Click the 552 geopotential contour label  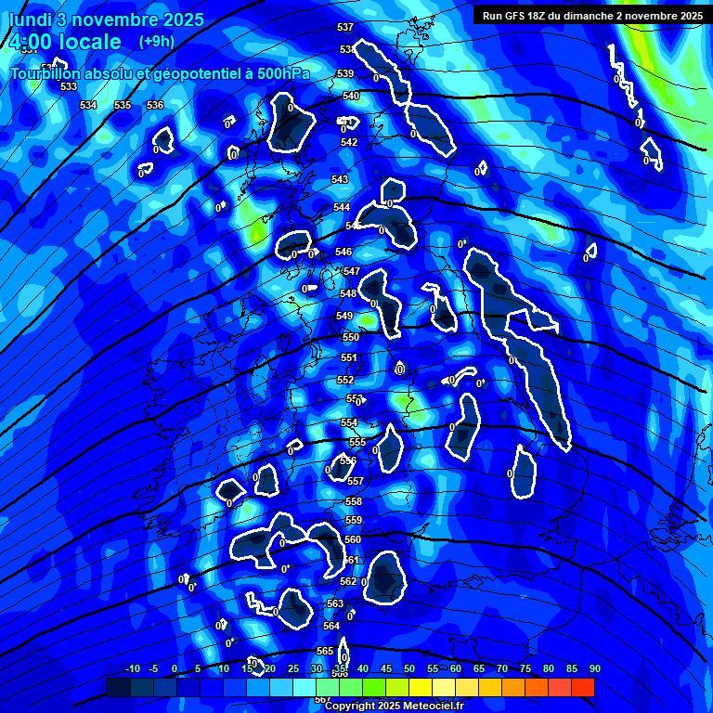tap(345, 381)
